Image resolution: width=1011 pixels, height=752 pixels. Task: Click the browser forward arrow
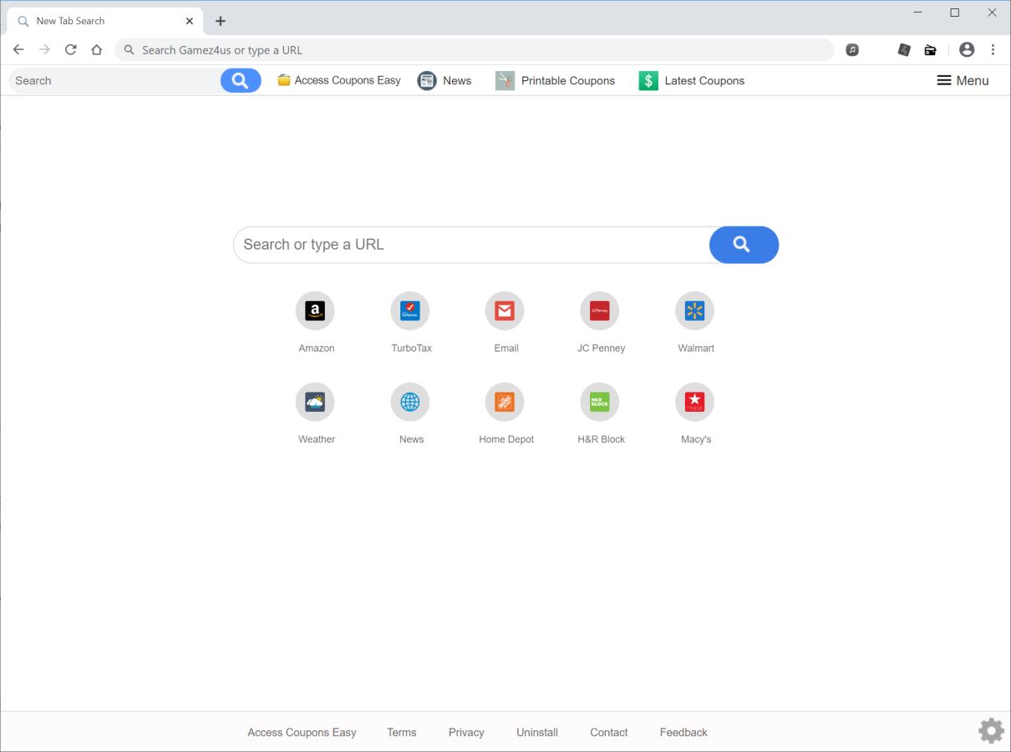pos(44,50)
